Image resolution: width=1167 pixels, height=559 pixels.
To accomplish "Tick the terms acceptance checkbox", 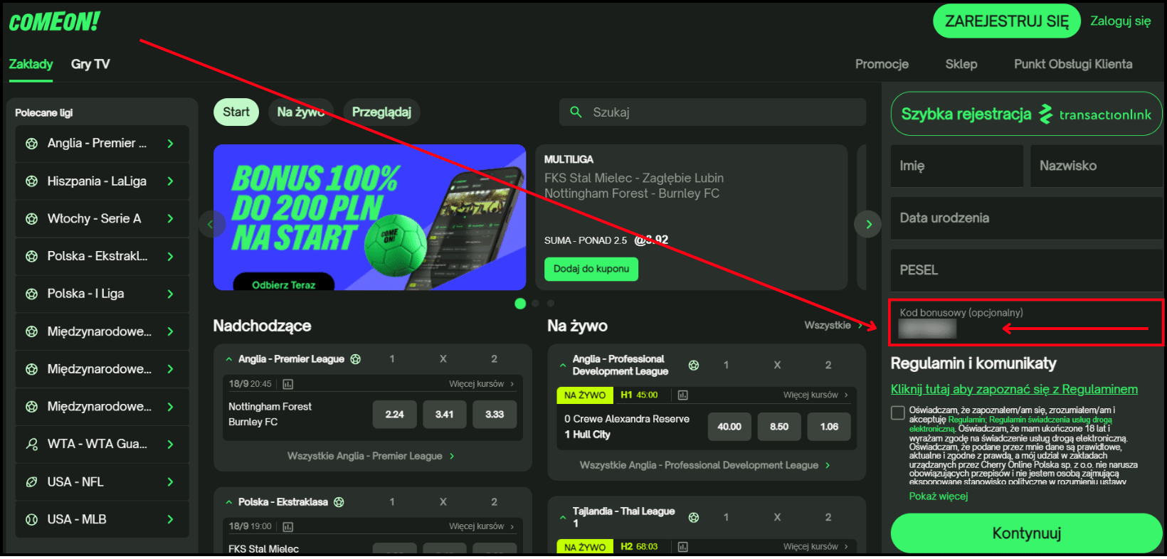I will pyautogui.click(x=898, y=413).
